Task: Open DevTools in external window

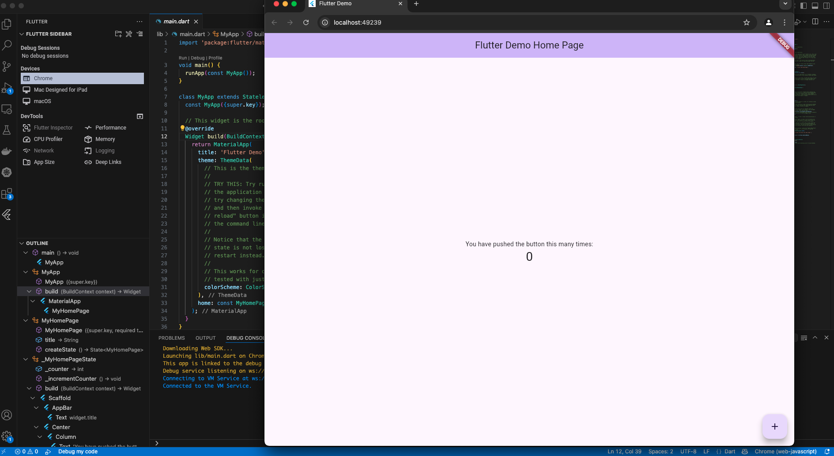Action: (x=140, y=116)
